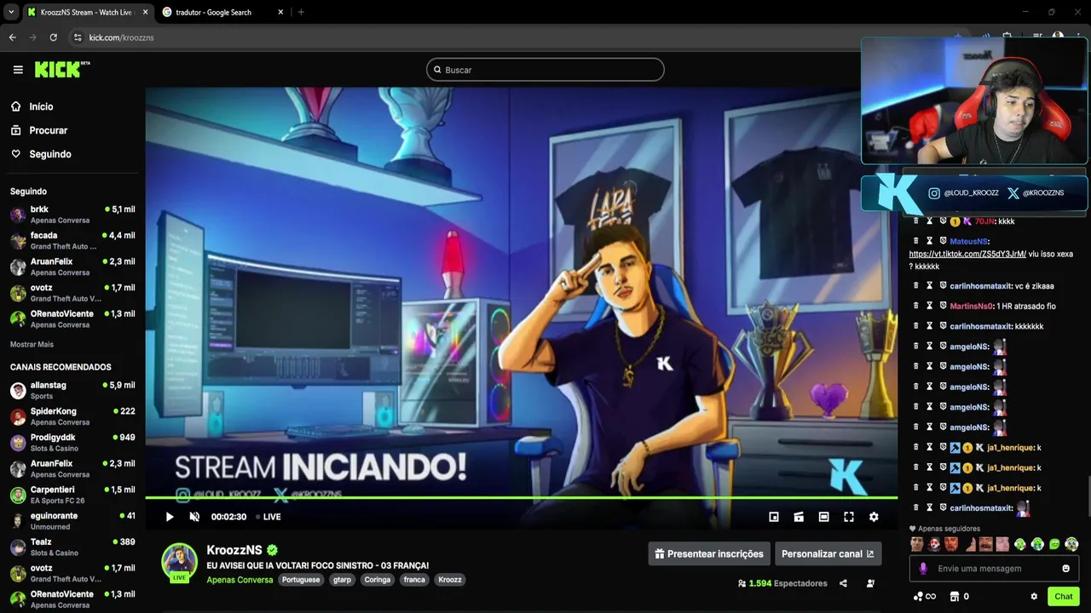1091x613 pixels.
Task: Share the stream with the share icon
Action: pyautogui.click(x=843, y=583)
